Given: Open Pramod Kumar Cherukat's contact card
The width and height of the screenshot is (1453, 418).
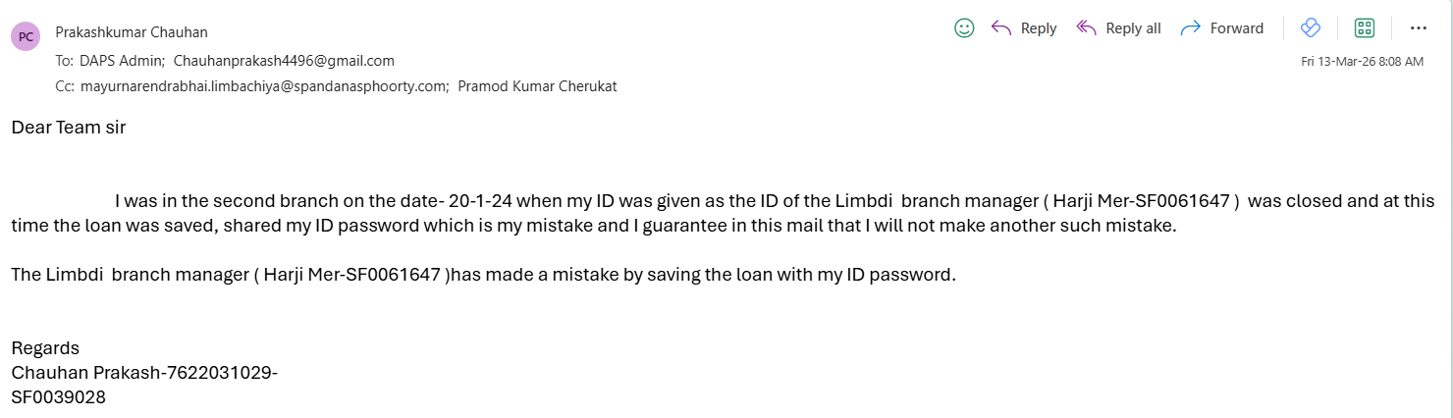Looking at the screenshot, I should pos(537,85).
